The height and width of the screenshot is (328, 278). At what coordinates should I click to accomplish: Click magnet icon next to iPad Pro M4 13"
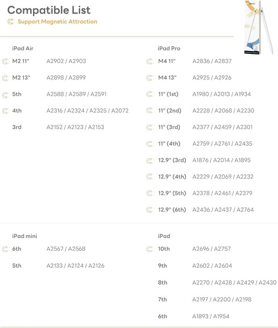click(x=150, y=78)
